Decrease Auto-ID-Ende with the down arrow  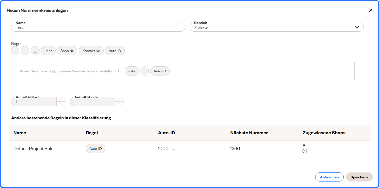tap(119, 104)
